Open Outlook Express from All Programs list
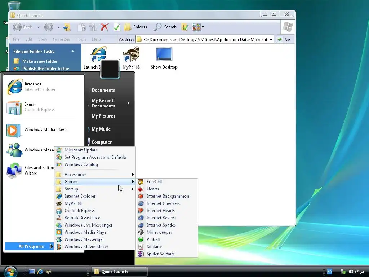Viewport: 369px width, 277px height. pos(95,211)
